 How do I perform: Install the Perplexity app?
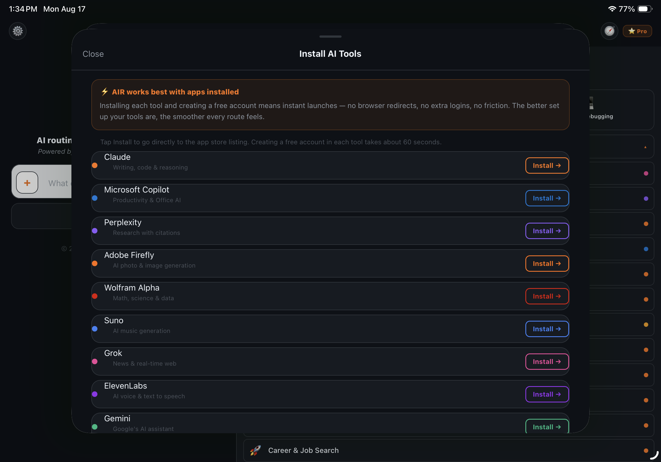point(547,231)
